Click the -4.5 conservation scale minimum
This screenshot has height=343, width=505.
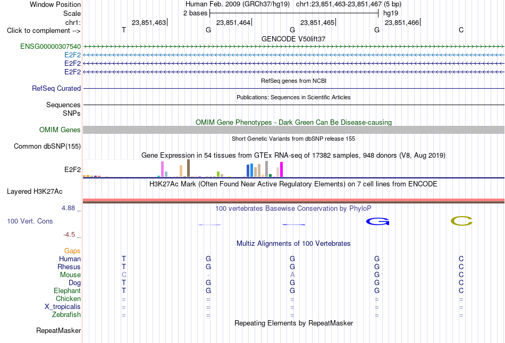pos(69,235)
